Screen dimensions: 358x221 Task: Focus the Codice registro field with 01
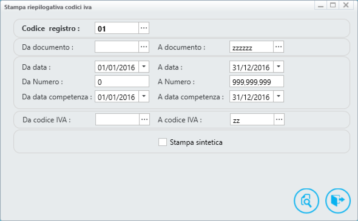click(117, 28)
